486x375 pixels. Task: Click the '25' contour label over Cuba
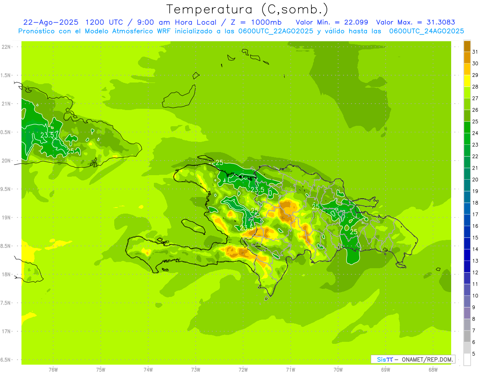point(70,151)
